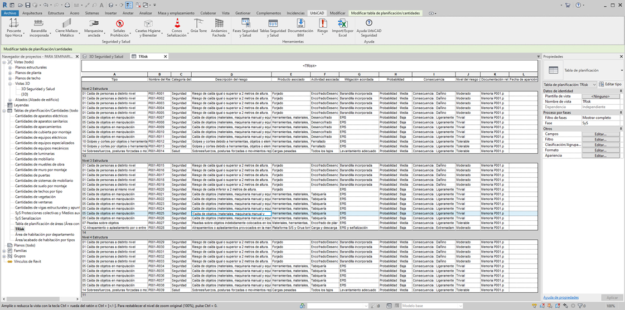Open the Ayuda de propiedades link
The image size is (625, 310).
[x=561, y=298]
